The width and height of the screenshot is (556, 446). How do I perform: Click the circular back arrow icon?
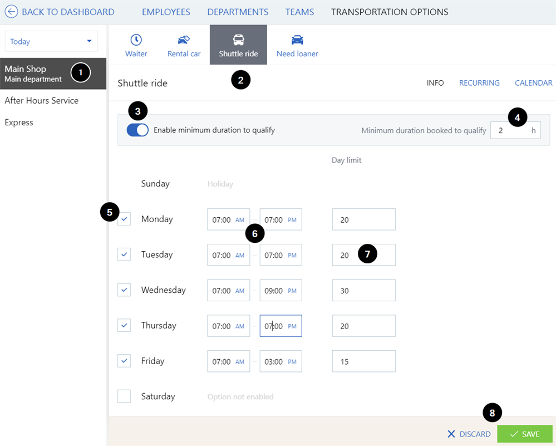(x=11, y=11)
